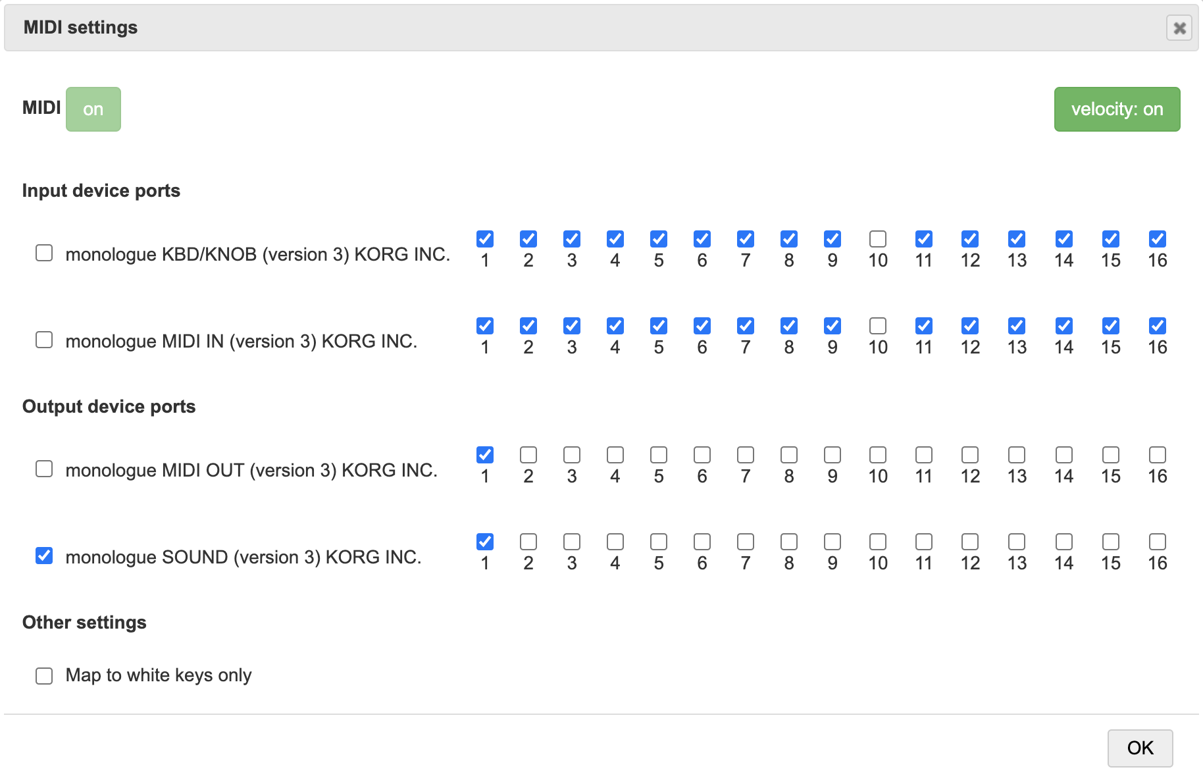Enable channel 10 for monologue MIDI OUT
The image size is (1203, 782).
point(878,455)
